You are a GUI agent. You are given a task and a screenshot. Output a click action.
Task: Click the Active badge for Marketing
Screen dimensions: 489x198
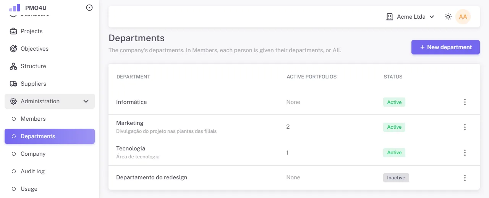[394, 127]
